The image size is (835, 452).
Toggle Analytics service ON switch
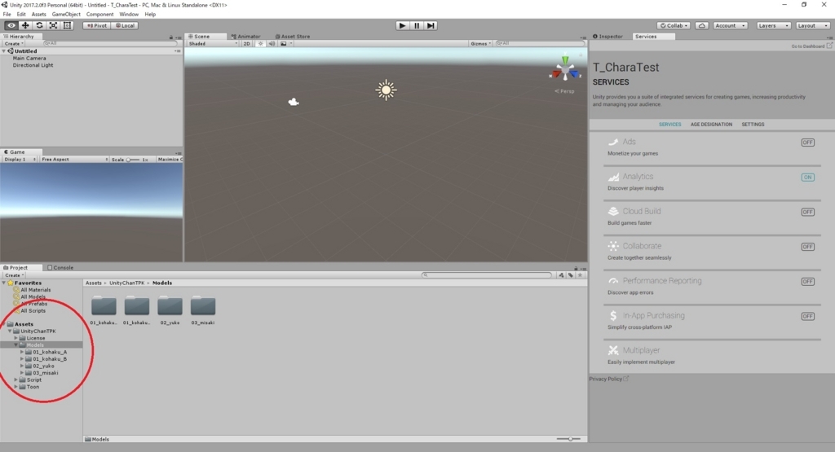pos(808,177)
